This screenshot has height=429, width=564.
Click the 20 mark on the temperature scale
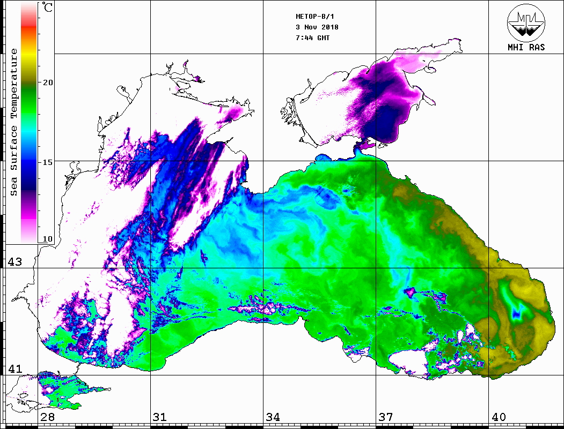pyautogui.click(x=48, y=82)
